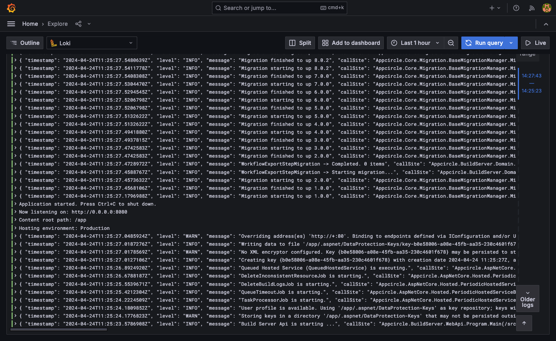The height and width of the screenshot is (341, 556).
Task: Click 'Migration finished to up 4.0.0' message
Action: click(x=286, y=124)
